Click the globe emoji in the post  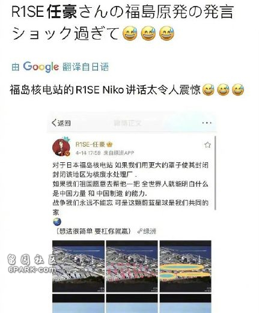57,222
